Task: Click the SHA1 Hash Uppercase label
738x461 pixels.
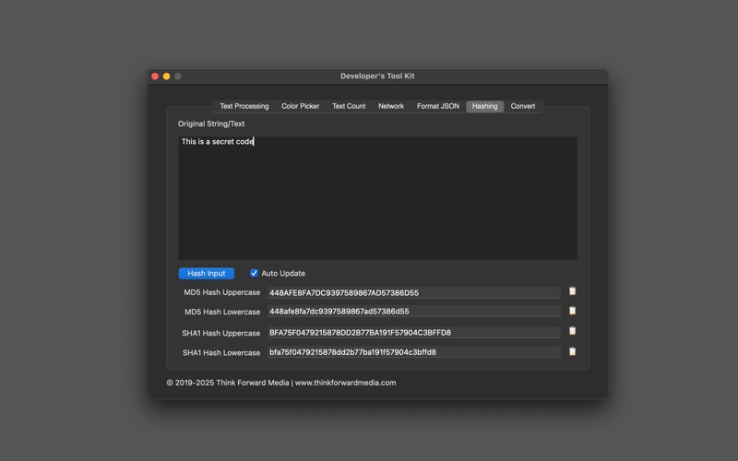Action: [220, 333]
